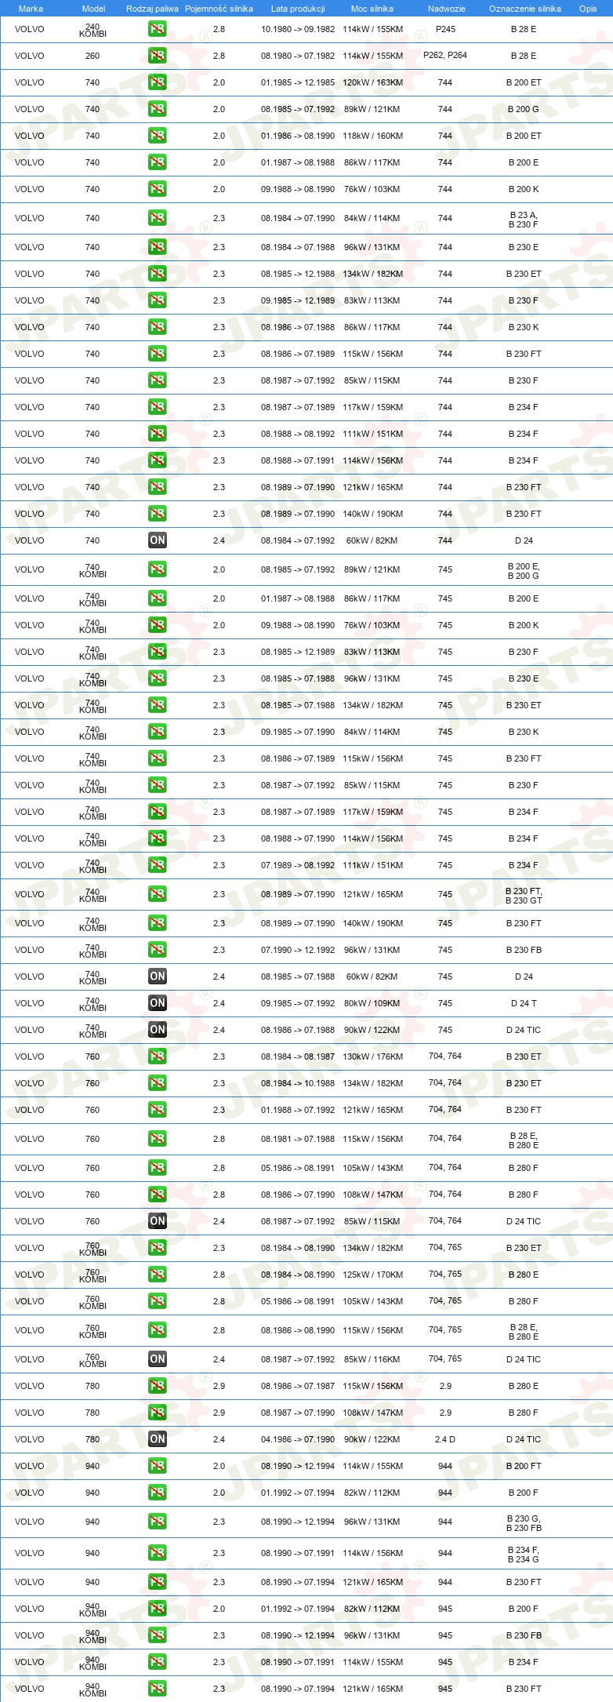Click diesel ON icon in 744 D 24 row
Screen dimensions: 613x1702
pos(158,540)
